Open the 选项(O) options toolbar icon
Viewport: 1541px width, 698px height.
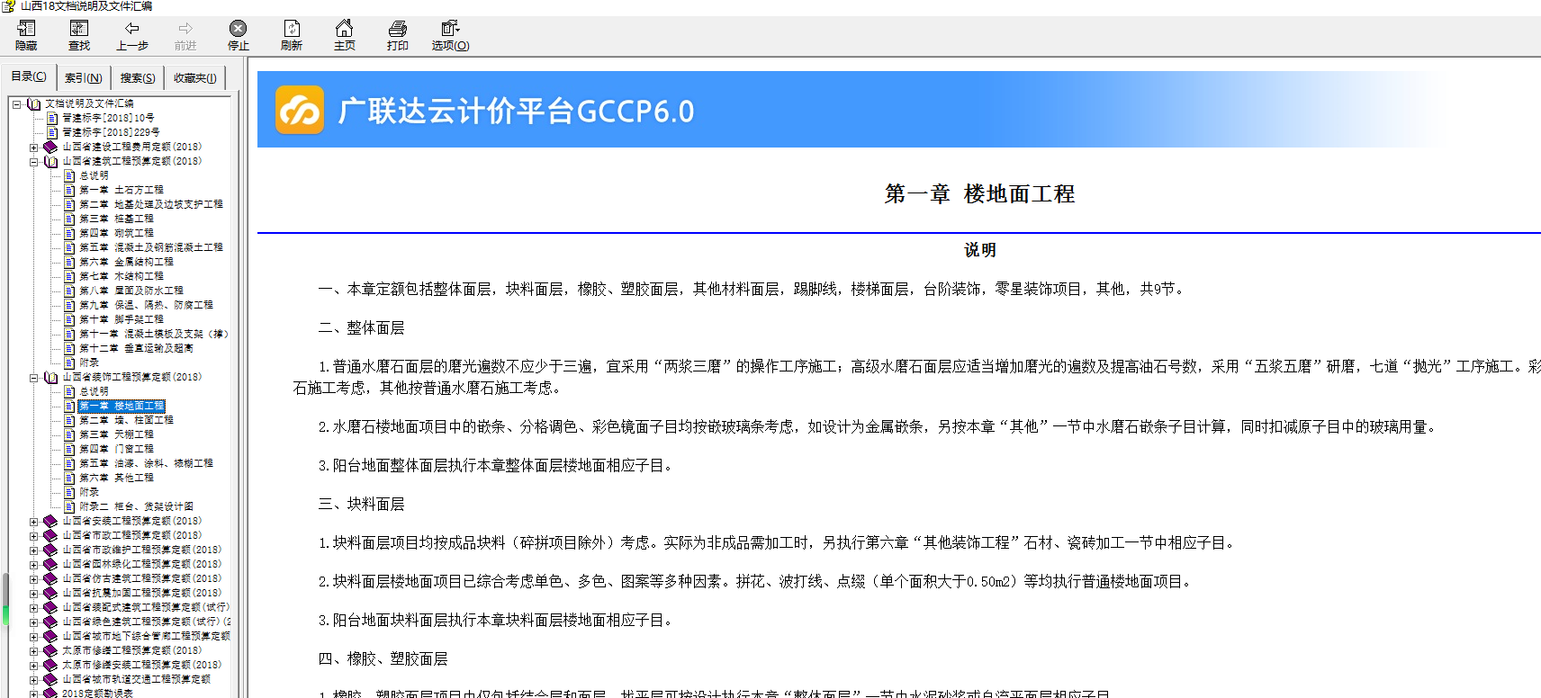coord(450,29)
